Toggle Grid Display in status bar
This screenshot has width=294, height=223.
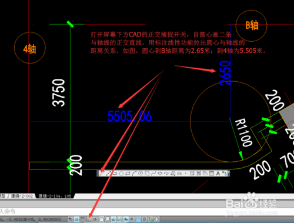pos(83,219)
